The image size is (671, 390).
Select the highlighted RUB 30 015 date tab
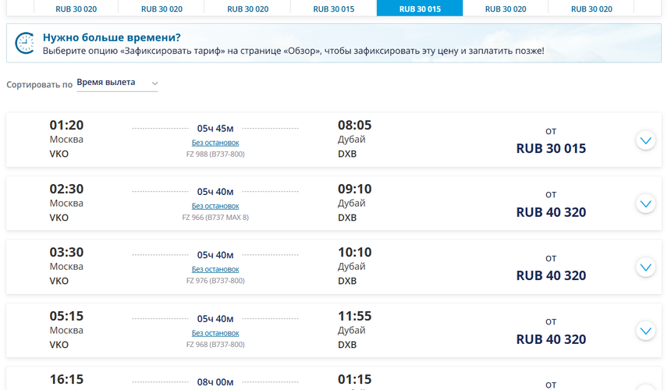pos(420,9)
